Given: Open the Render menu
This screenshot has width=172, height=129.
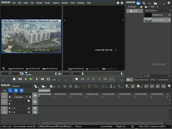Looking at the screenshot, I should tap(65, 3).
